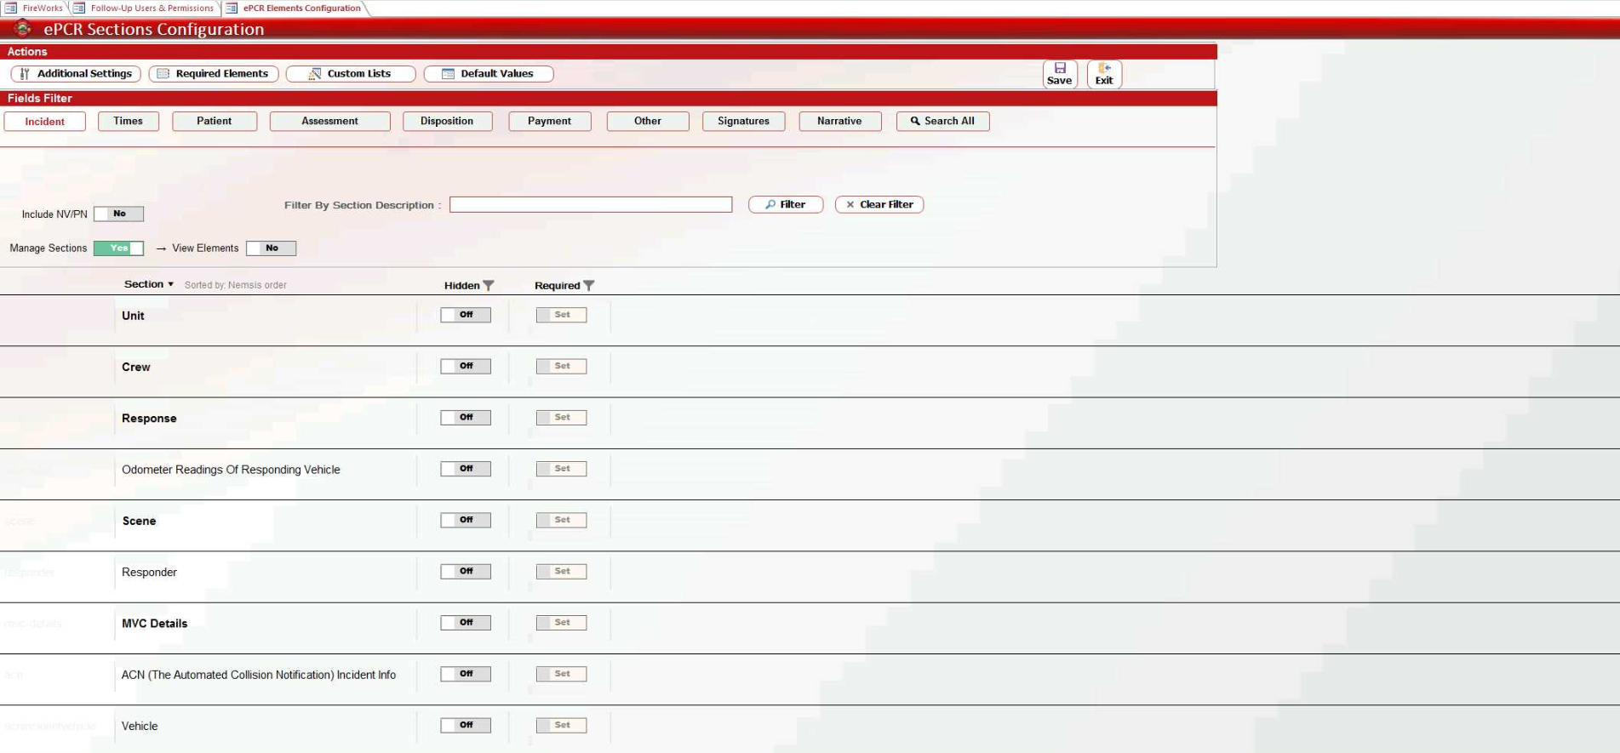The height and width of the screenshot is (753, 1620).
Task: Open Default Values dialog
Action: tap(489, 74)
